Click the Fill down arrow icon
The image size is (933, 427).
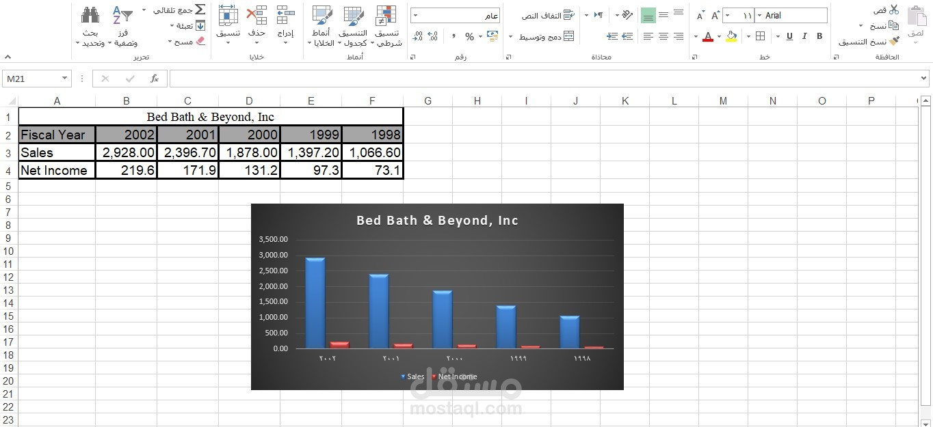200,25
